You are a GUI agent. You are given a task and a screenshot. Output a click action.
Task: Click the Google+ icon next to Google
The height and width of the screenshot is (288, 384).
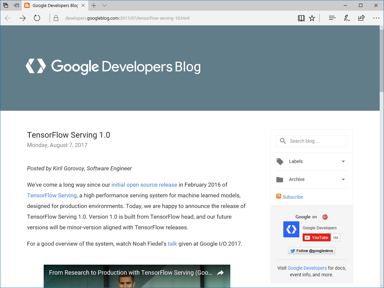tap(325, 217)
